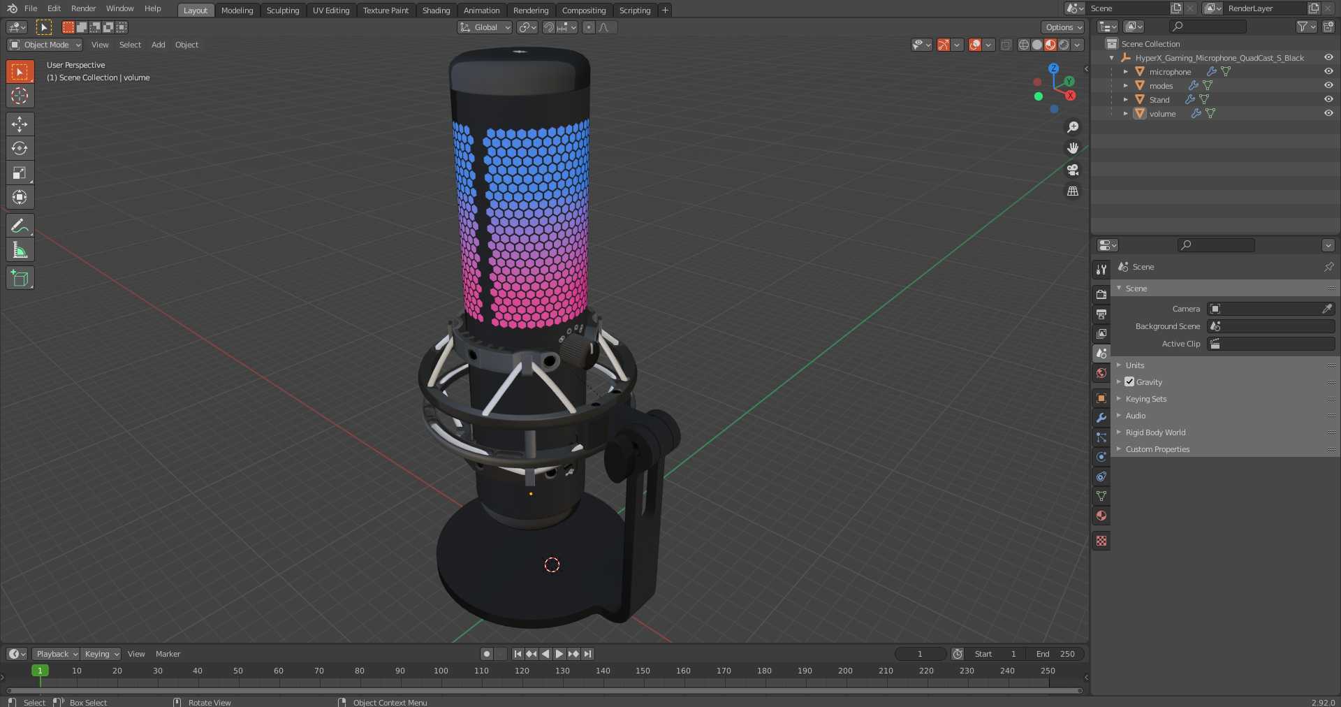Open the Add menu in viewport header
1341x707 pixels.
tap(159, 45)
